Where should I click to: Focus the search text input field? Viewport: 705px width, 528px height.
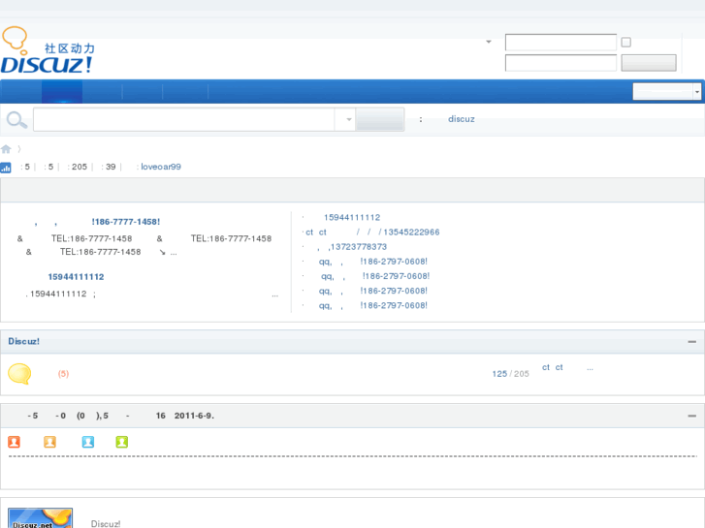click(x=184, y=120)
